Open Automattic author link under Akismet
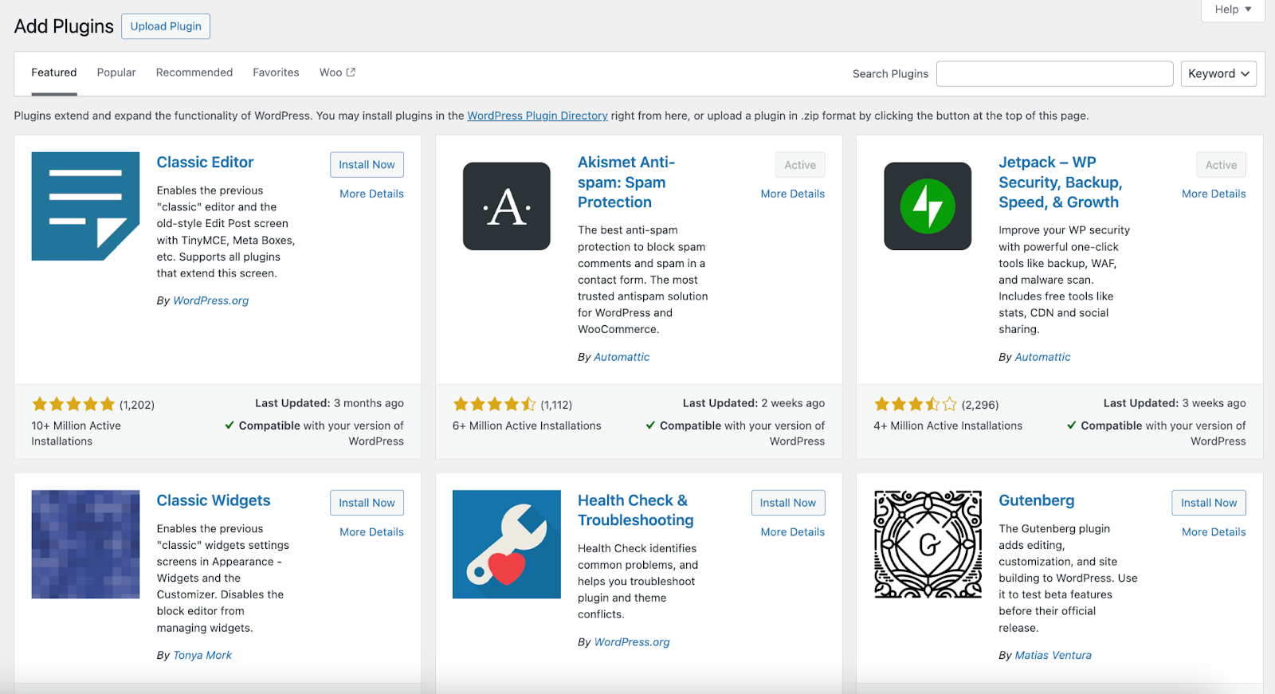The image size is (1275, 694). click(622, 357)
